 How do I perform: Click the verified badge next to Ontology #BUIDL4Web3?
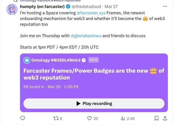pos(84,60)
